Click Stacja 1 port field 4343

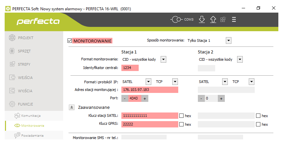135,99
